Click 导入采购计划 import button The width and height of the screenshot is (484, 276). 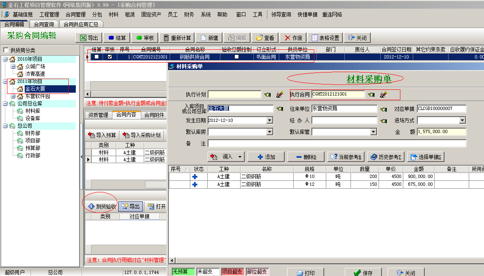click(x=142, y=135)
